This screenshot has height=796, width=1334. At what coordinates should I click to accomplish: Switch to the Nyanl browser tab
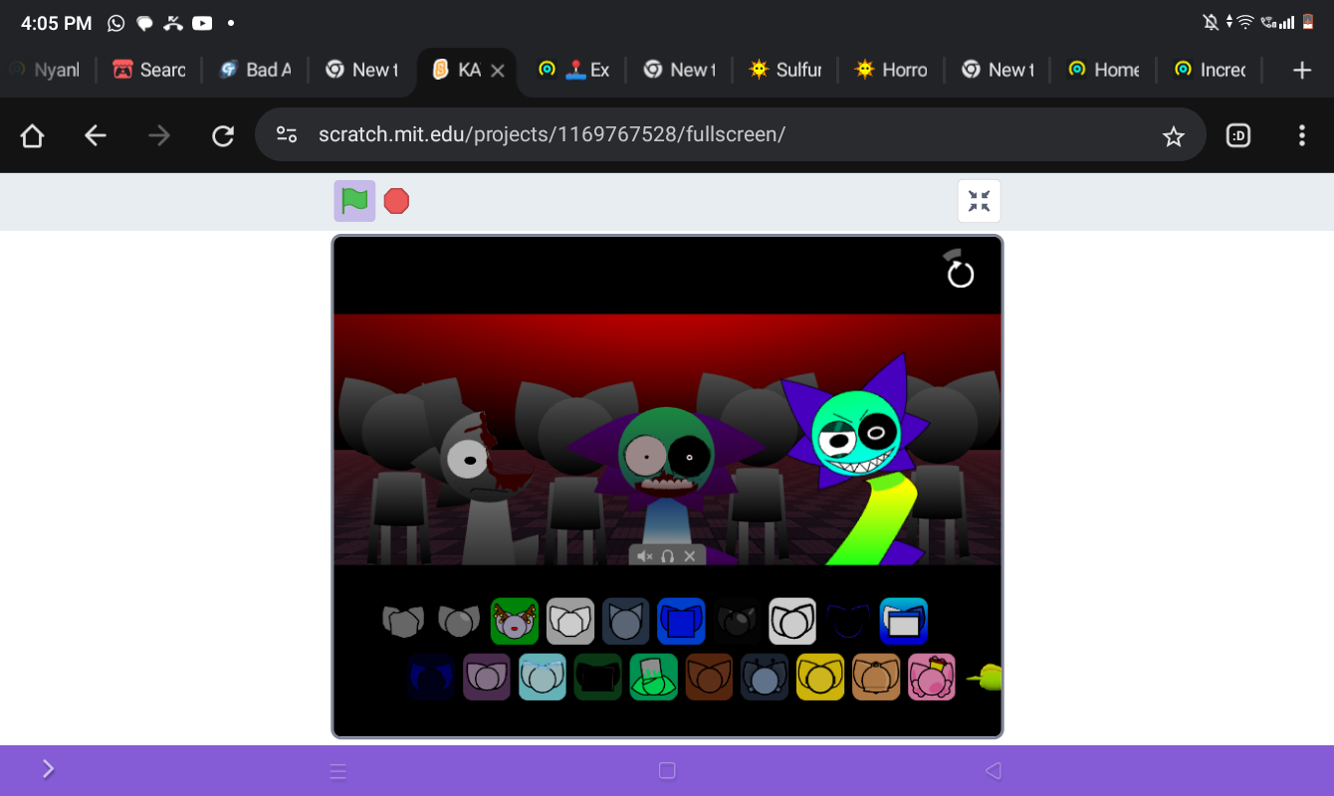pyautogui.click(x=45, y=70)
